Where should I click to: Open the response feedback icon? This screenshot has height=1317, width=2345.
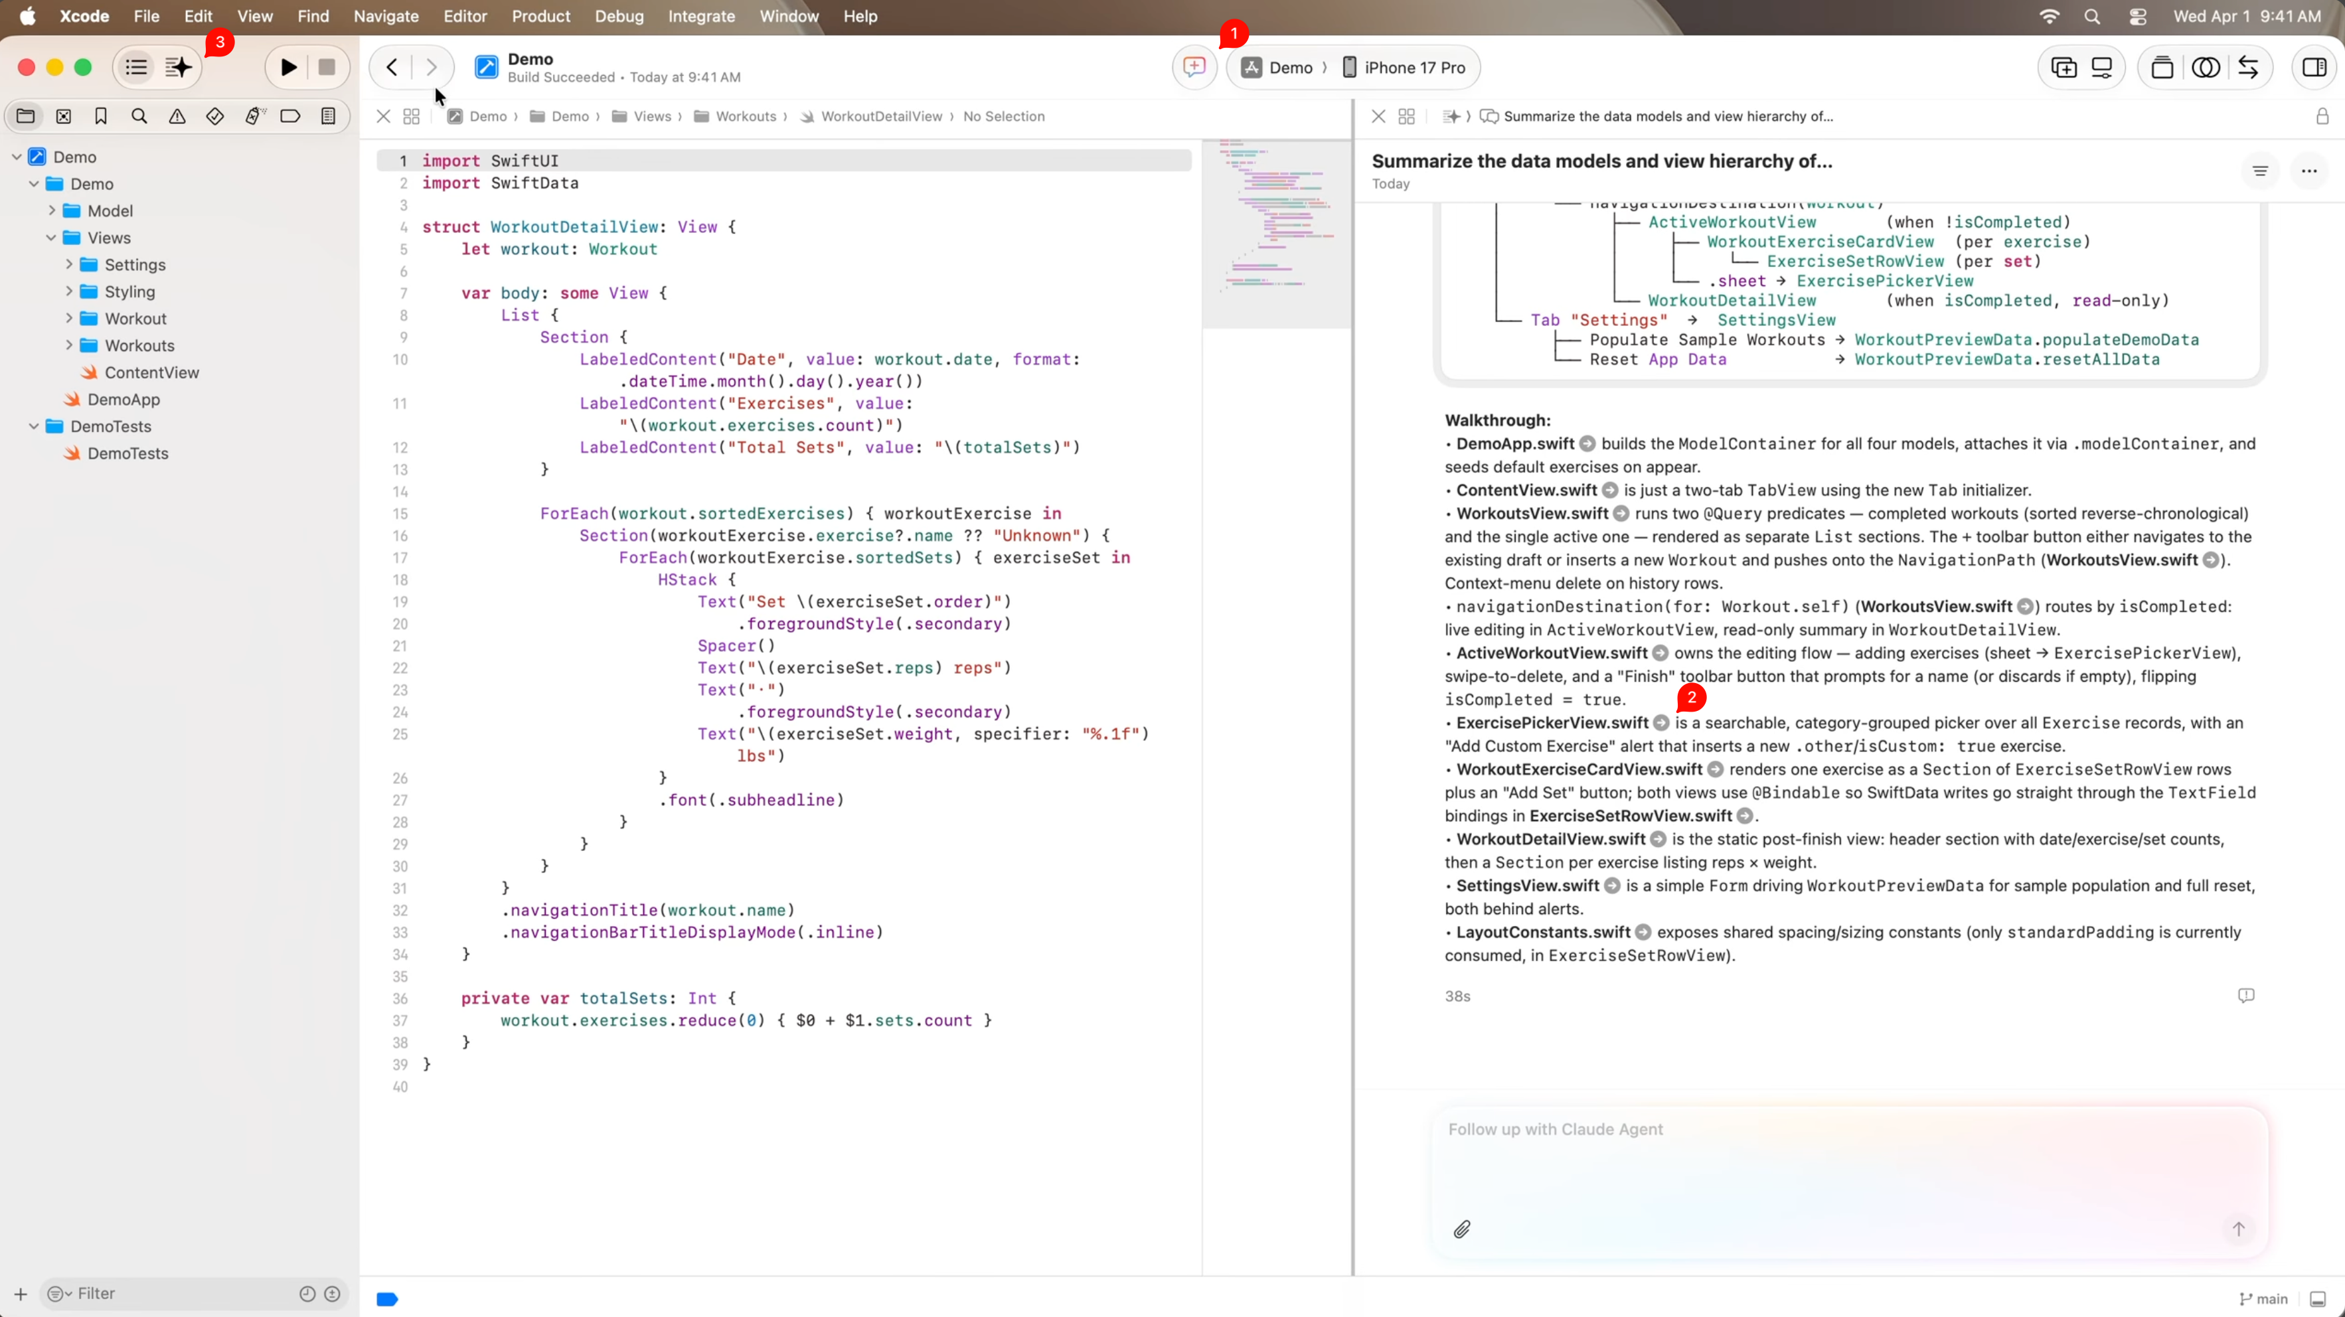(x=2246, y=996)
